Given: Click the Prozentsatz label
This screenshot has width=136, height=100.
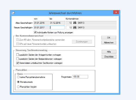Looking at the screenshot, I should coord(66,77).
